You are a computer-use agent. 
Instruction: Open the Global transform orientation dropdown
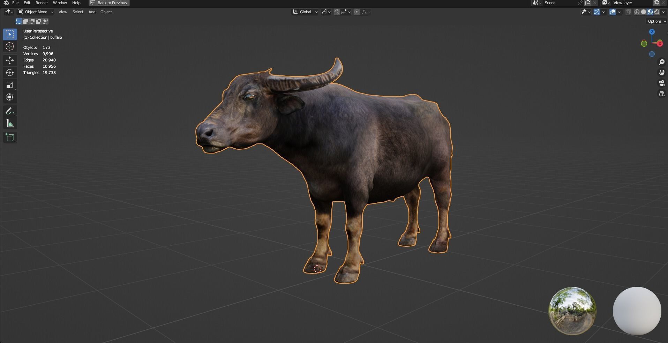click(x=305, y=12)
